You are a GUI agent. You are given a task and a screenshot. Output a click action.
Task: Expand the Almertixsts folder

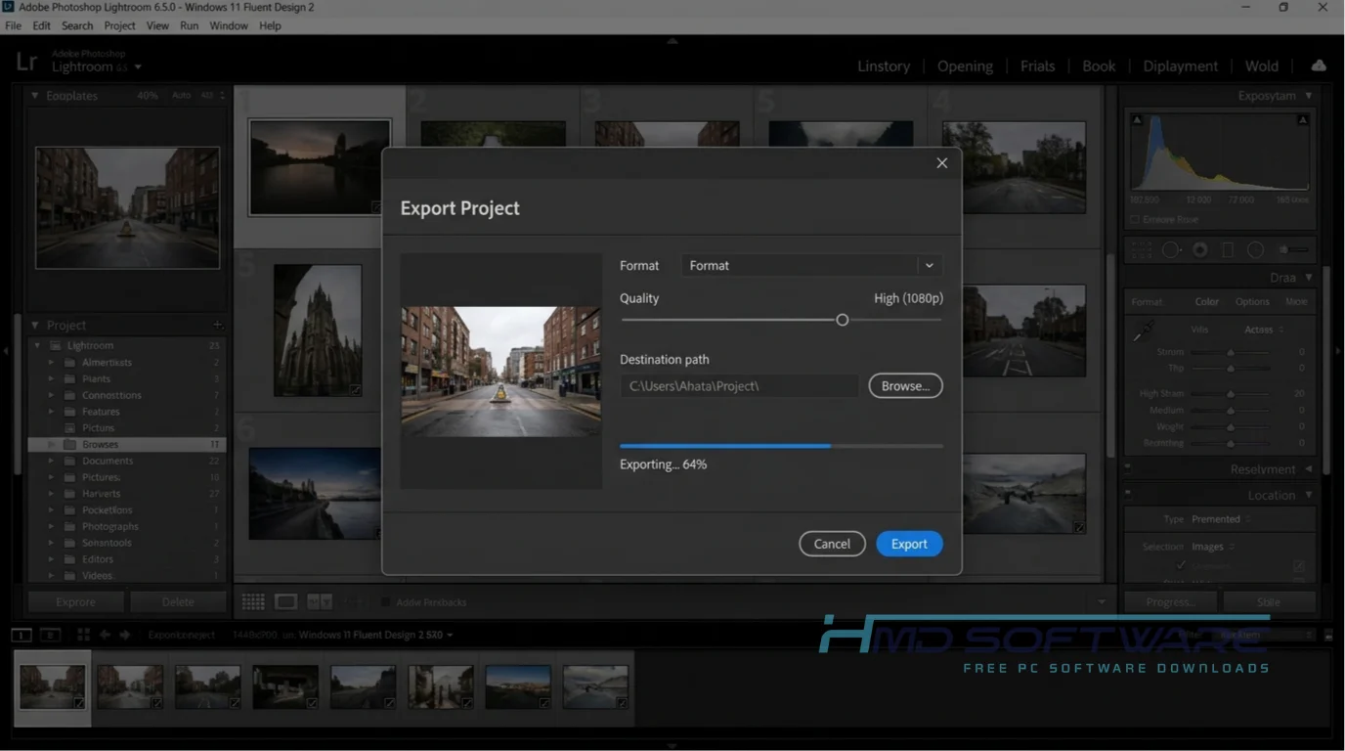coord(52,362)
